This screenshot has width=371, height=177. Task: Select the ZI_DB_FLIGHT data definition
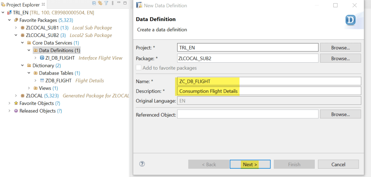(60, 58)
